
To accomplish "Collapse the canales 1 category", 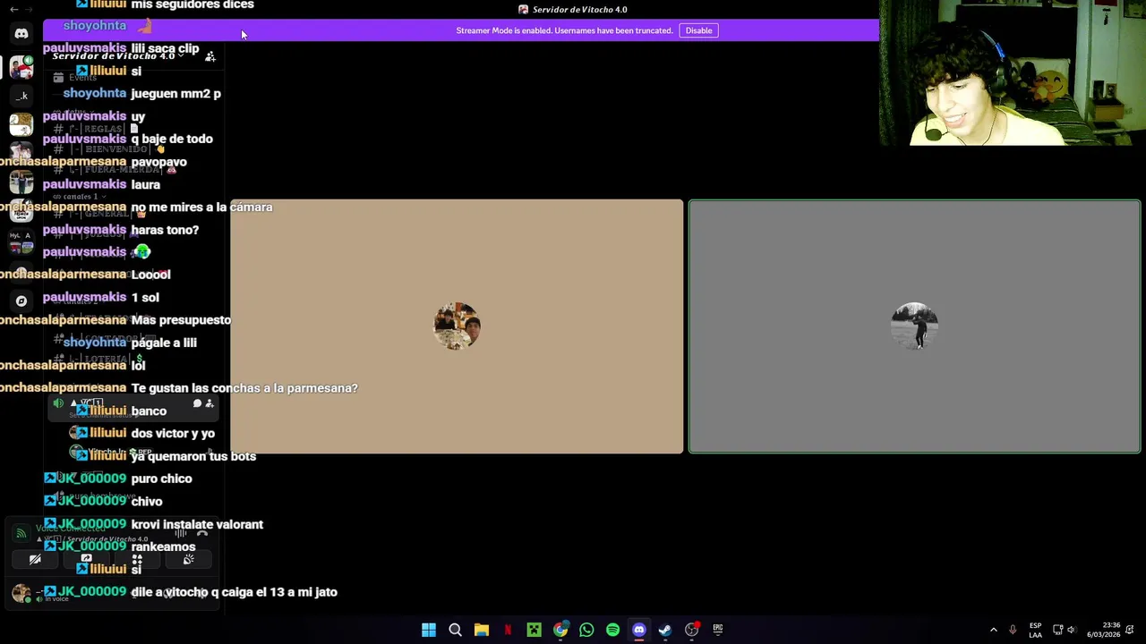I will [79, 197].
